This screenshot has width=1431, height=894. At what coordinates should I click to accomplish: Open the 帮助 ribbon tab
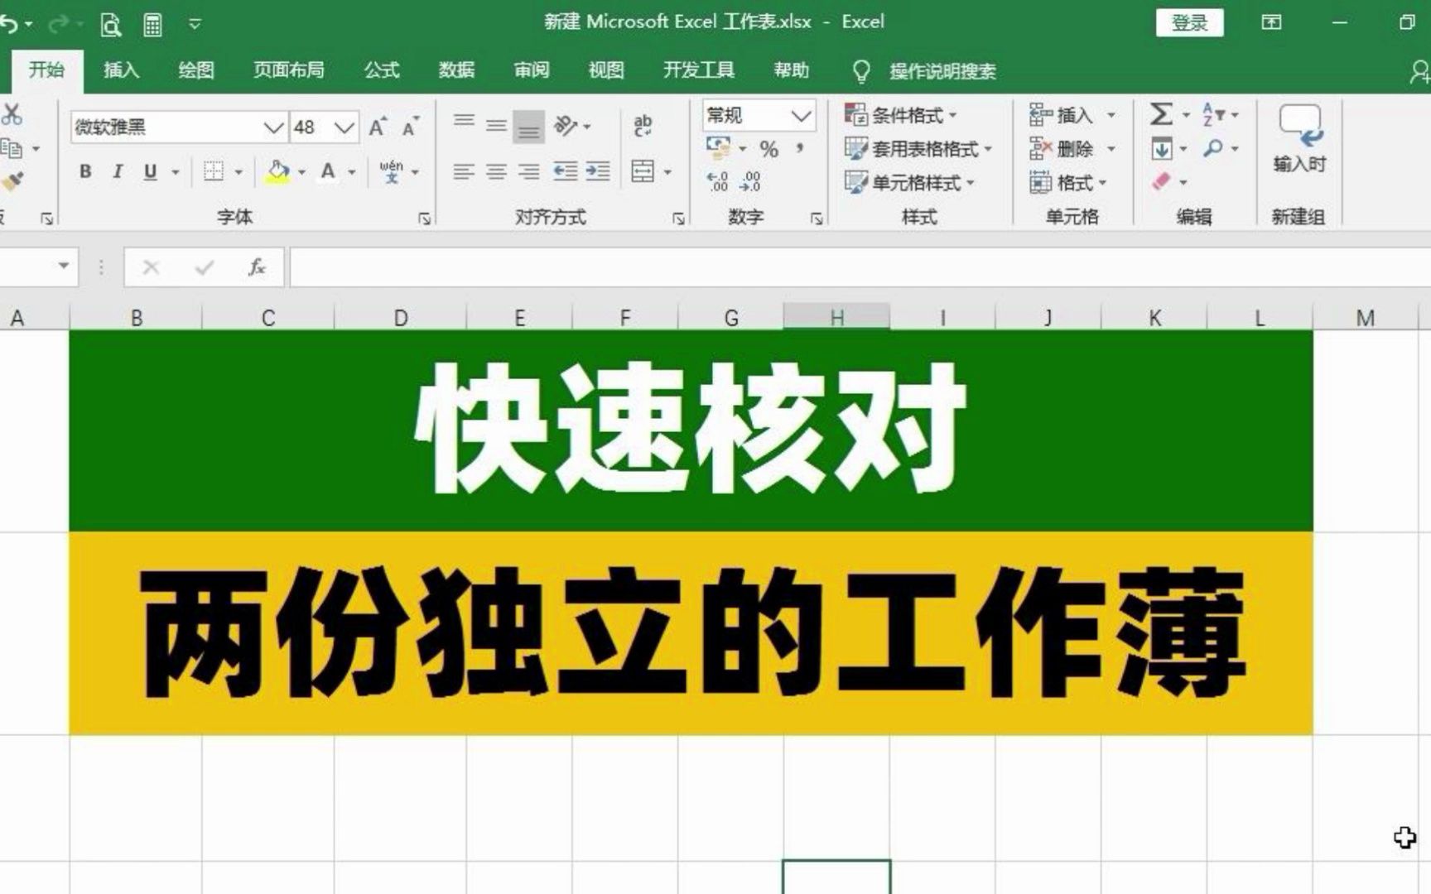791,70
